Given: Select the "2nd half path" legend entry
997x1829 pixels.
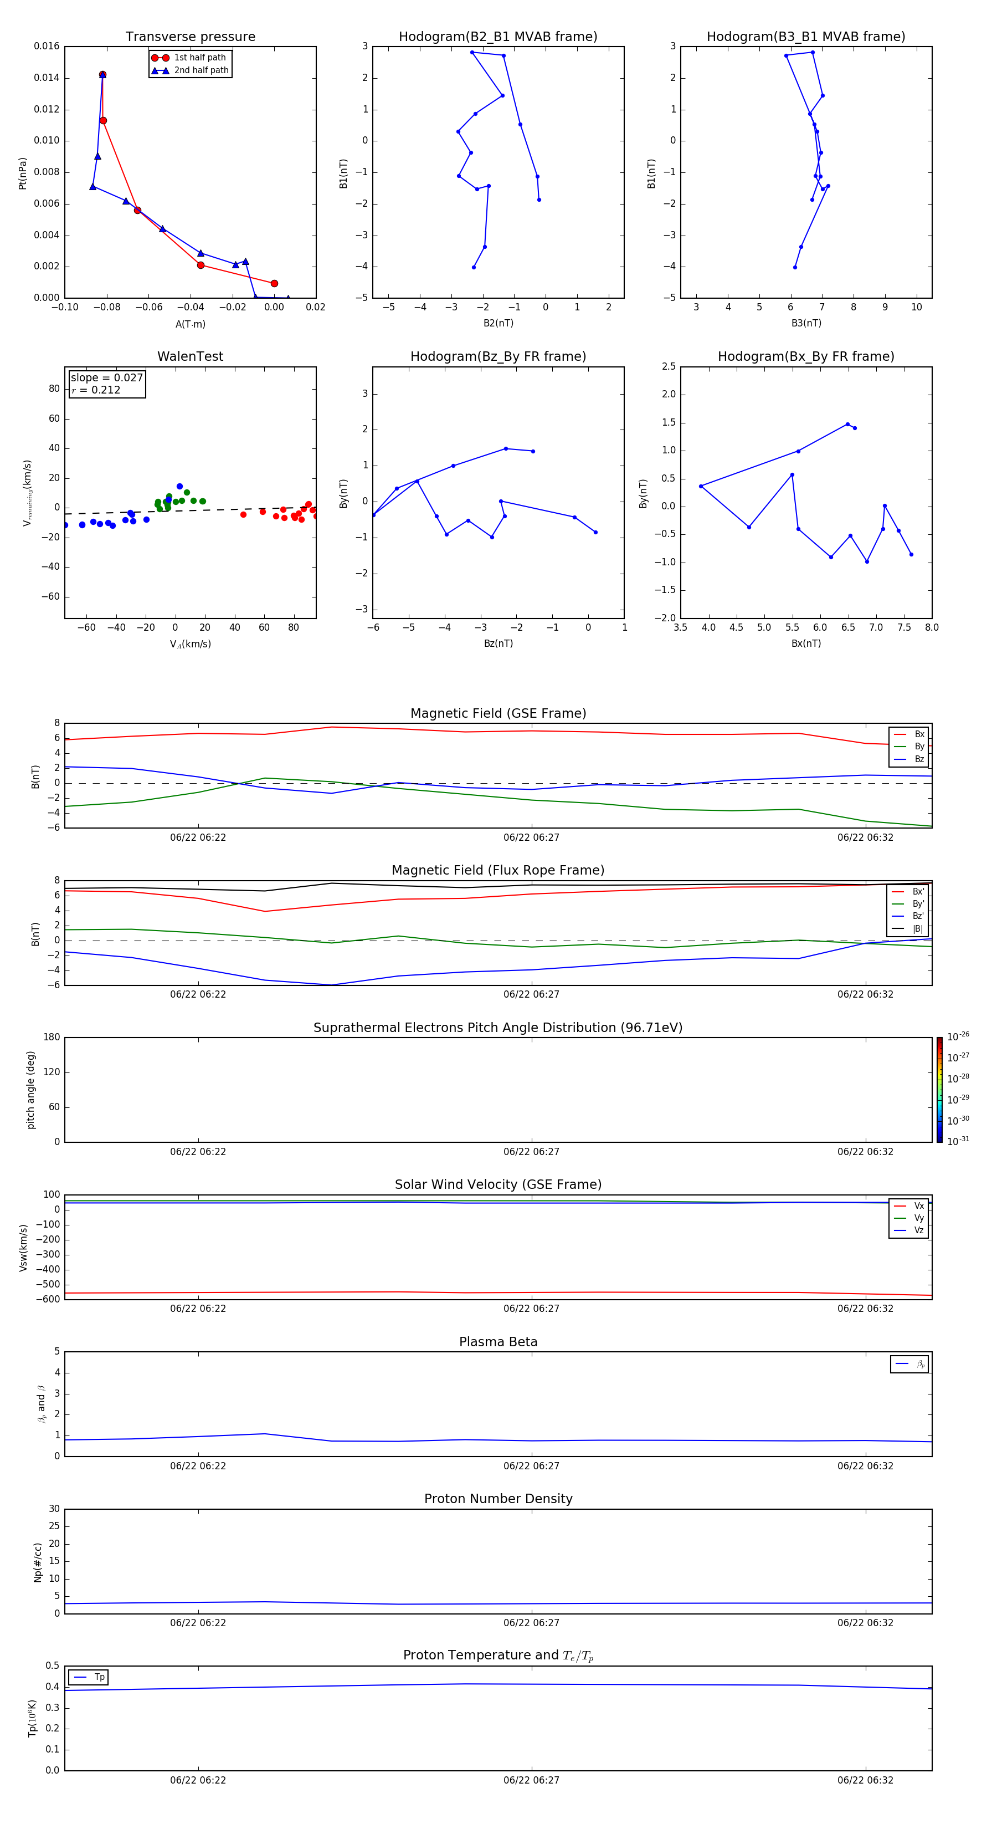Looking at the screenshot, I should coord(189,70).
